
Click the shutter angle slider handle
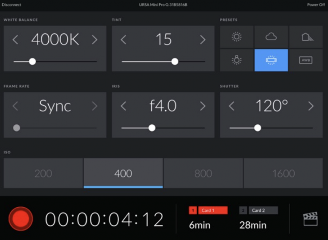point(258,128)
